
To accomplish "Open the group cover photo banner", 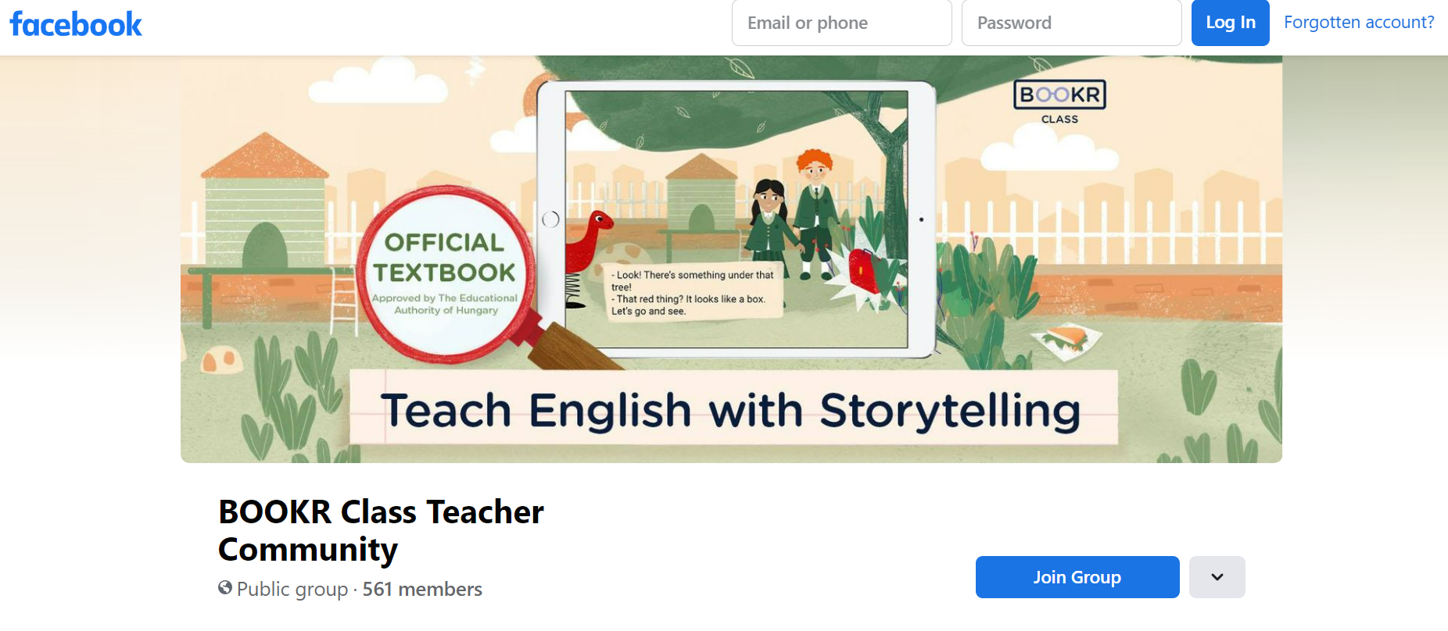I will 731,259.
